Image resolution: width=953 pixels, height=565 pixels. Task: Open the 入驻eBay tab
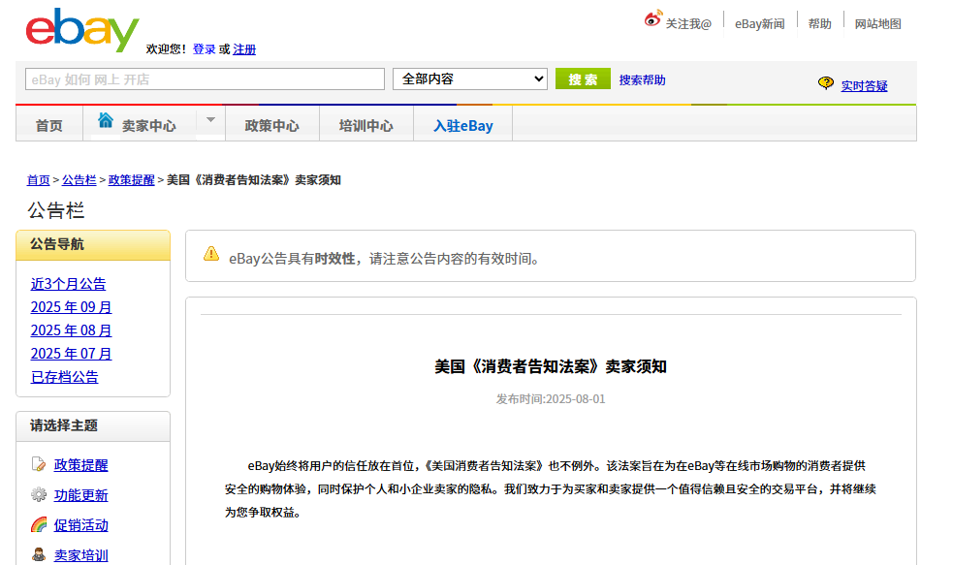pyautogui.click(x=463, y=125)
